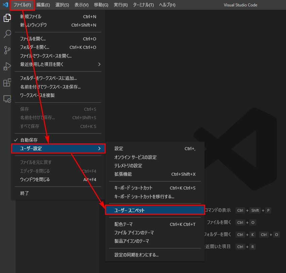The height and width of the screenshot is (273, 286).
Task: Select 配色テーマ entry
Action: [x=155, y=224]
